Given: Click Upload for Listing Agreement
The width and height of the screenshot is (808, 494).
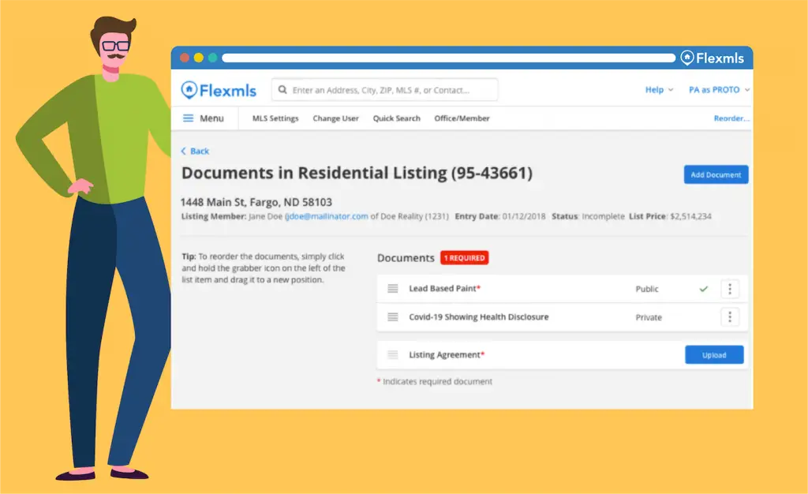Looking at the screenshot, I should pyautogui.click(x=714, y=355).
